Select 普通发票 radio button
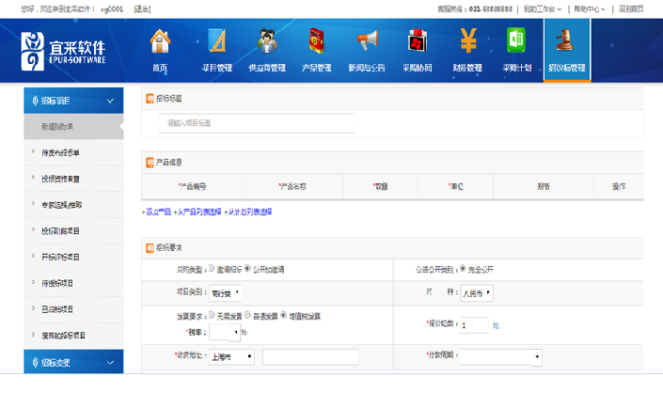 pos(247,315)
